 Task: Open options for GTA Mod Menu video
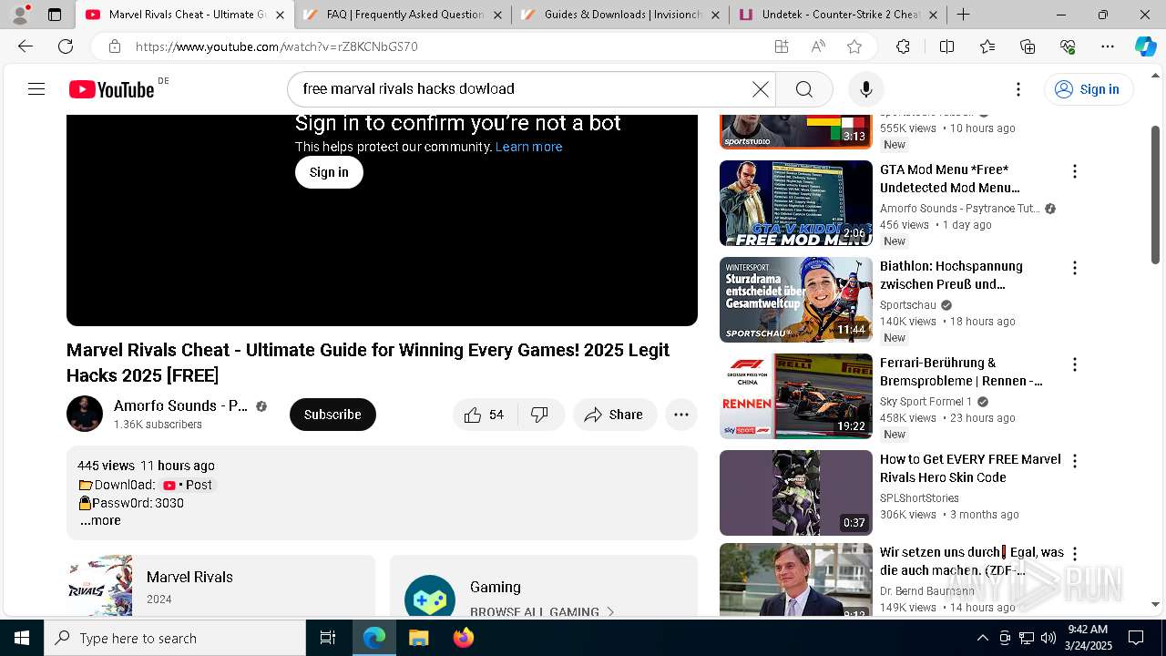1075,171
